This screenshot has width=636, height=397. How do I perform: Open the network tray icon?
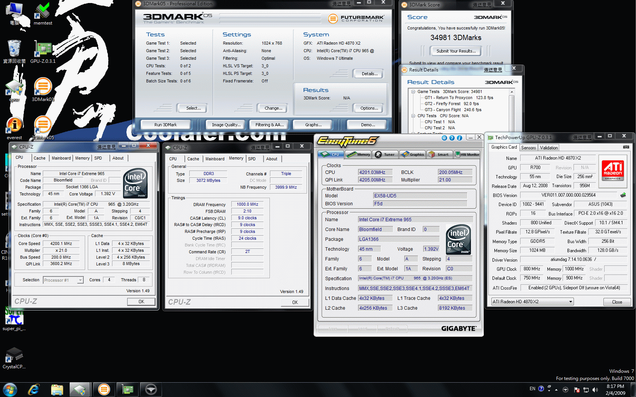[x=586, y=389]
